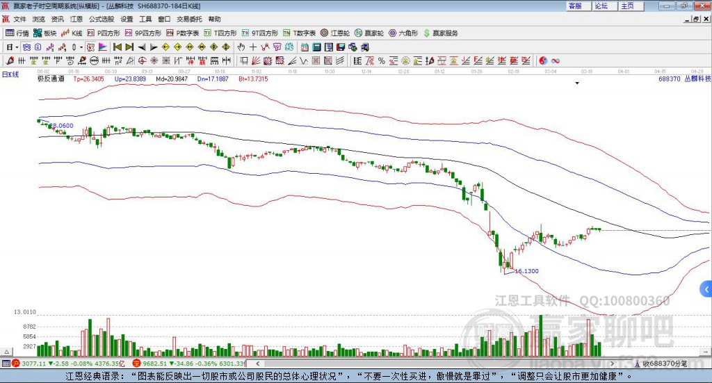This screenshot has height=383, width=712.
Task: Click Shenzhen index 9682.51 status entry
Action: (x=189, y=364)
